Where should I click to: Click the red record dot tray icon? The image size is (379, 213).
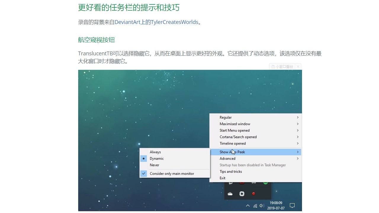[x=253, y=194]
